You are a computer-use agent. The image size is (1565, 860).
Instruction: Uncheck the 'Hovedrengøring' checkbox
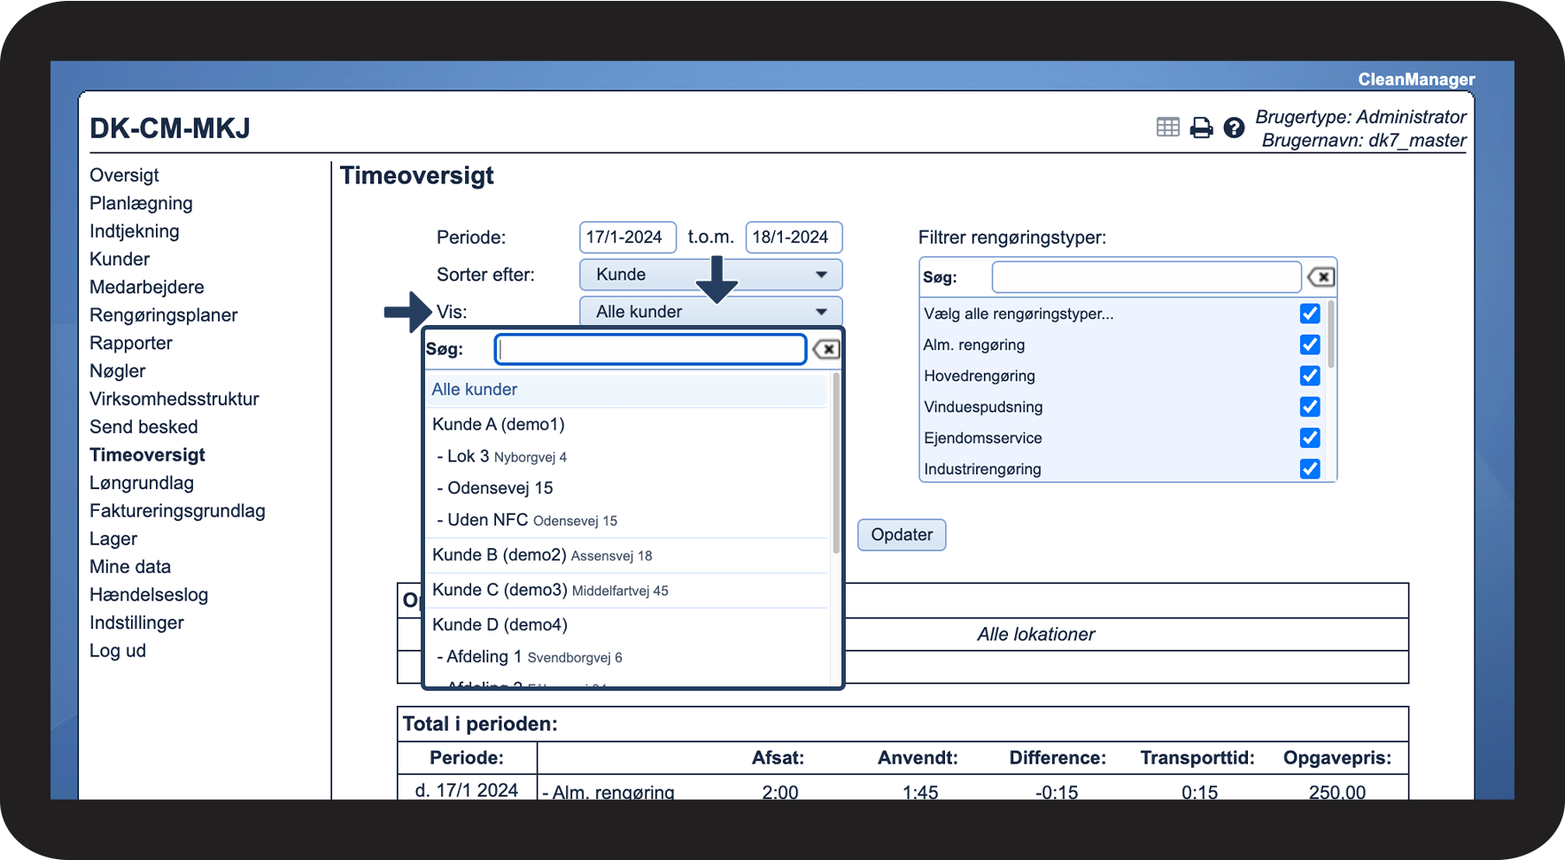point(1310,376)
